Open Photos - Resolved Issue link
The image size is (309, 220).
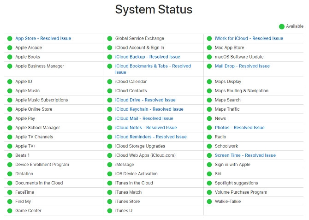[x=239, y=128]
